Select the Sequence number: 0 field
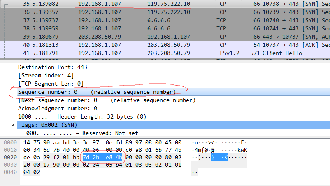This screenshot has height=186, width=330. point(173,92)
